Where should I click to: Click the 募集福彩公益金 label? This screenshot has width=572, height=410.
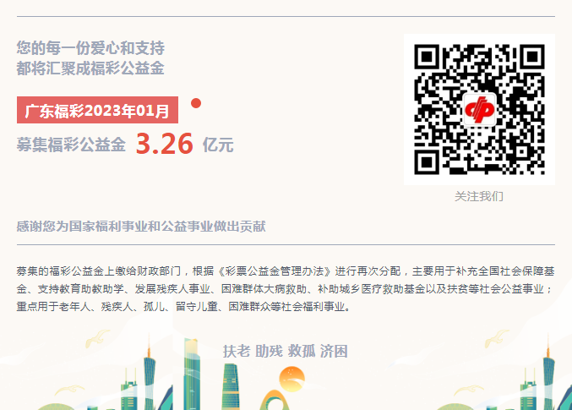pos(71,145)
